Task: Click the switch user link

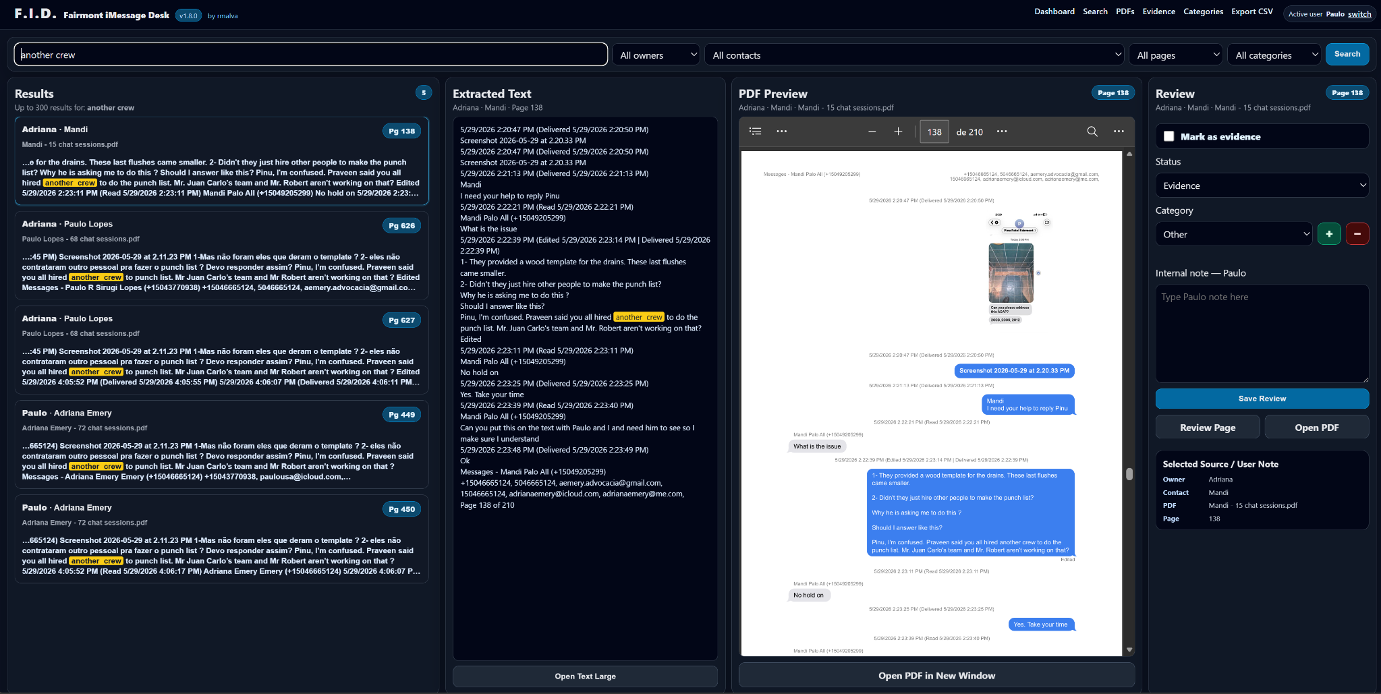Action: coord(1359,14)
